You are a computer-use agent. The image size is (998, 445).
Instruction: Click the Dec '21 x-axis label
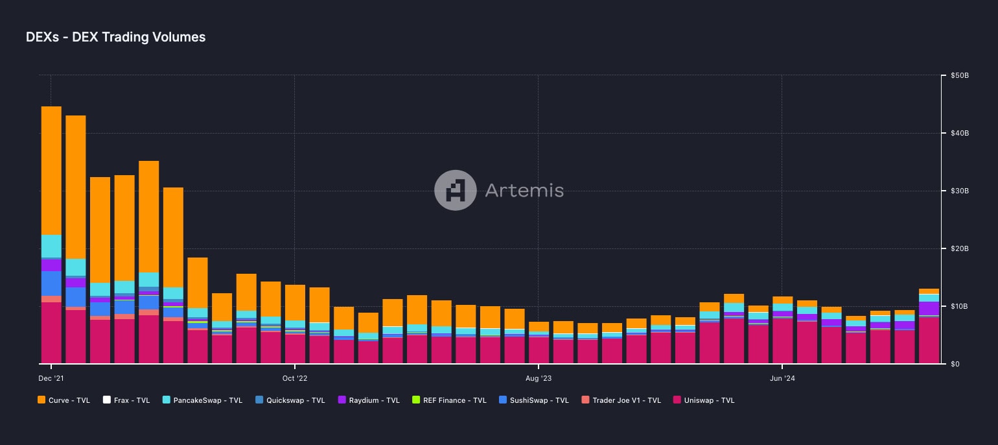point(51,378)
